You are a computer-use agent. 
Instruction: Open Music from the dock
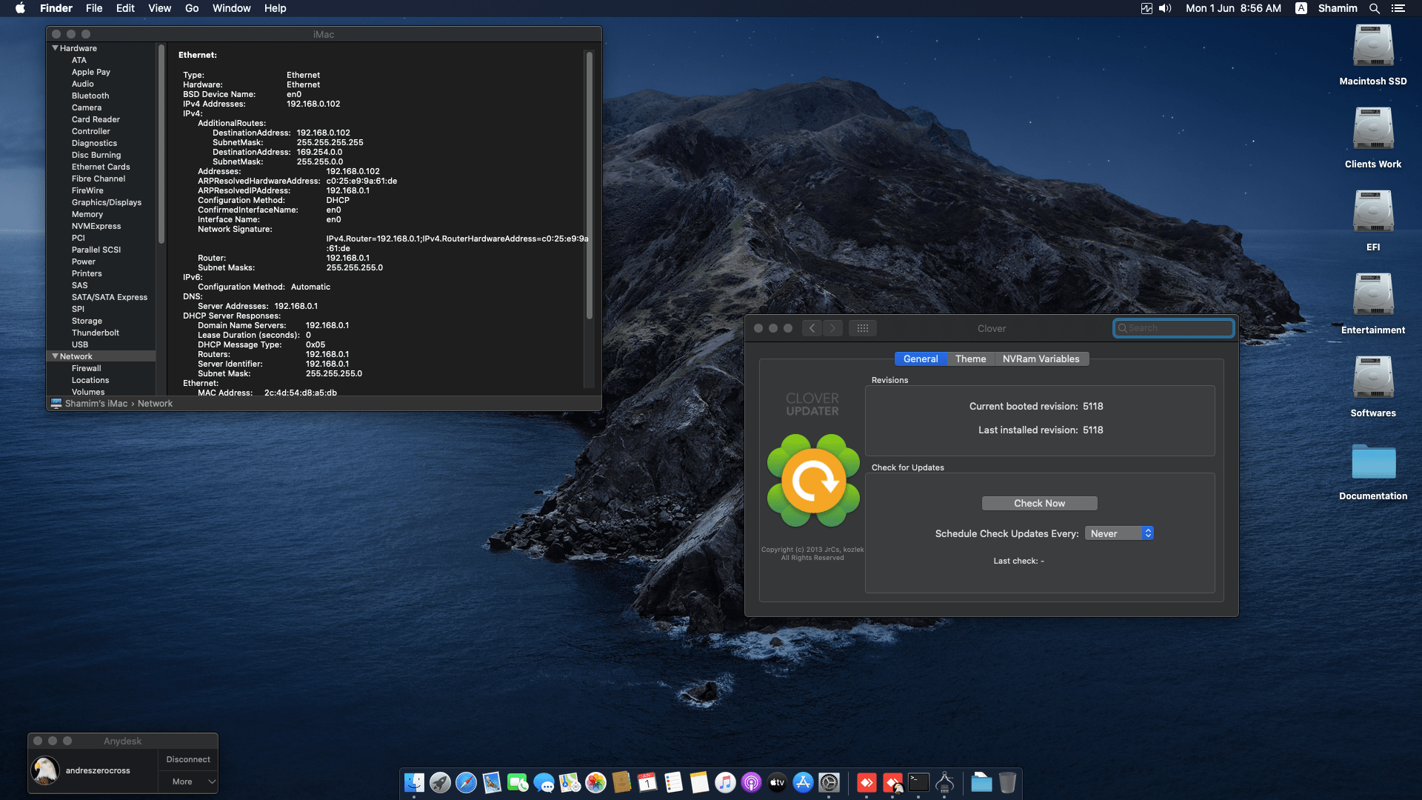(725, 782)
